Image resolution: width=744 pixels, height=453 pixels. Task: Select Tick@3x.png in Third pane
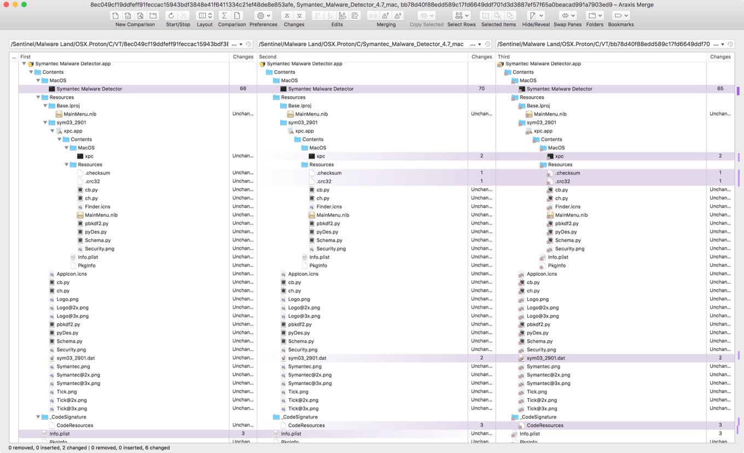click(x=601, y=409)
